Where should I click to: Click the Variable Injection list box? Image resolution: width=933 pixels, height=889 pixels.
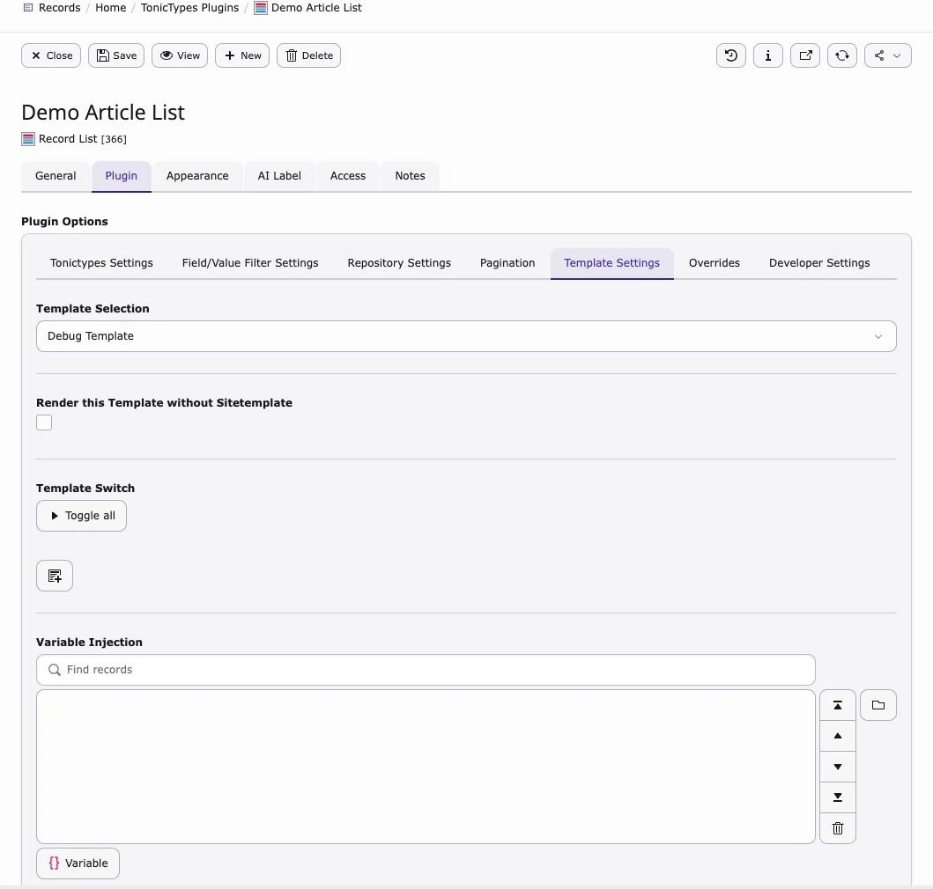tap(426, 767)
